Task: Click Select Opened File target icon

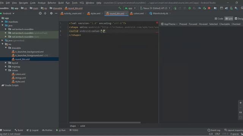Action: 40,14
